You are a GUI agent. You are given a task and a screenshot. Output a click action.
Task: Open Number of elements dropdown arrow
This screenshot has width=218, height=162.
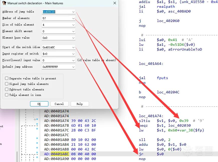tap(73, 18)
